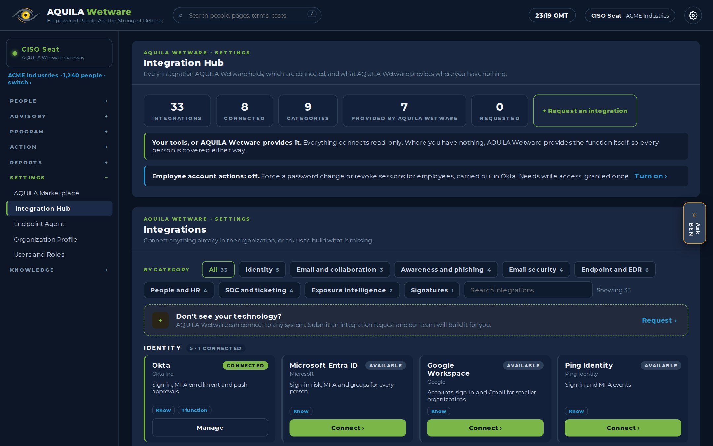Click Okta's Know tag
This screenshot has height=446, width=713.
click(163, 410)
